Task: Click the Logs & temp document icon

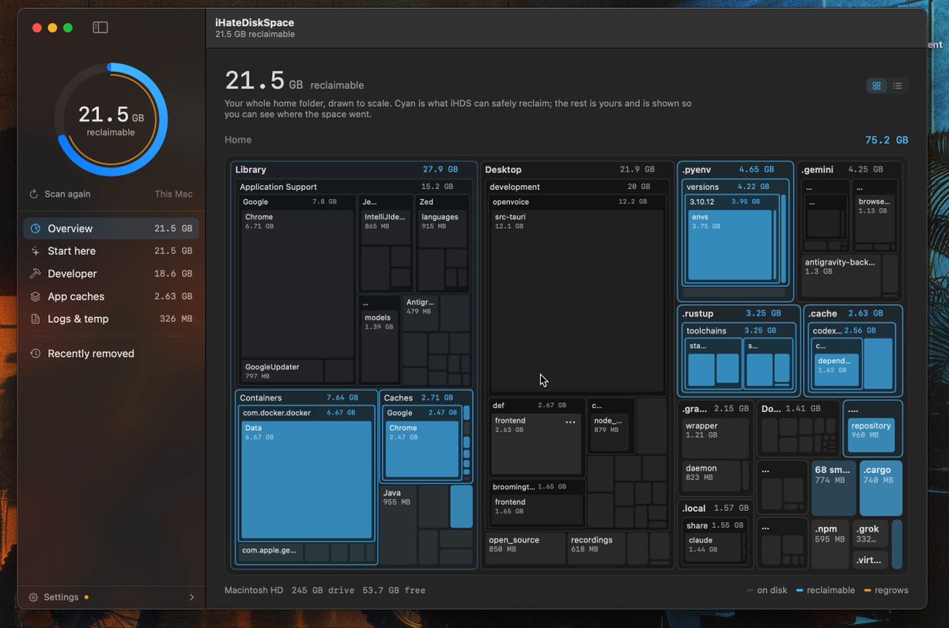Action: [x=35, y=319]
